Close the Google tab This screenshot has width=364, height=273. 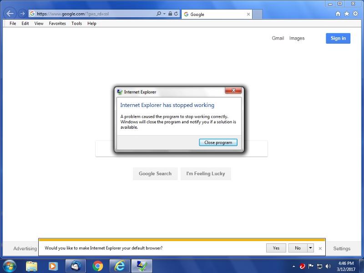click(248, 15)
